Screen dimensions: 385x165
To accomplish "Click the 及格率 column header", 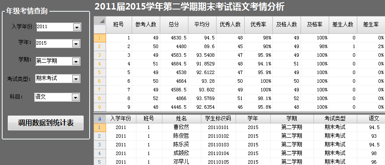I will (x=315, y=25).
